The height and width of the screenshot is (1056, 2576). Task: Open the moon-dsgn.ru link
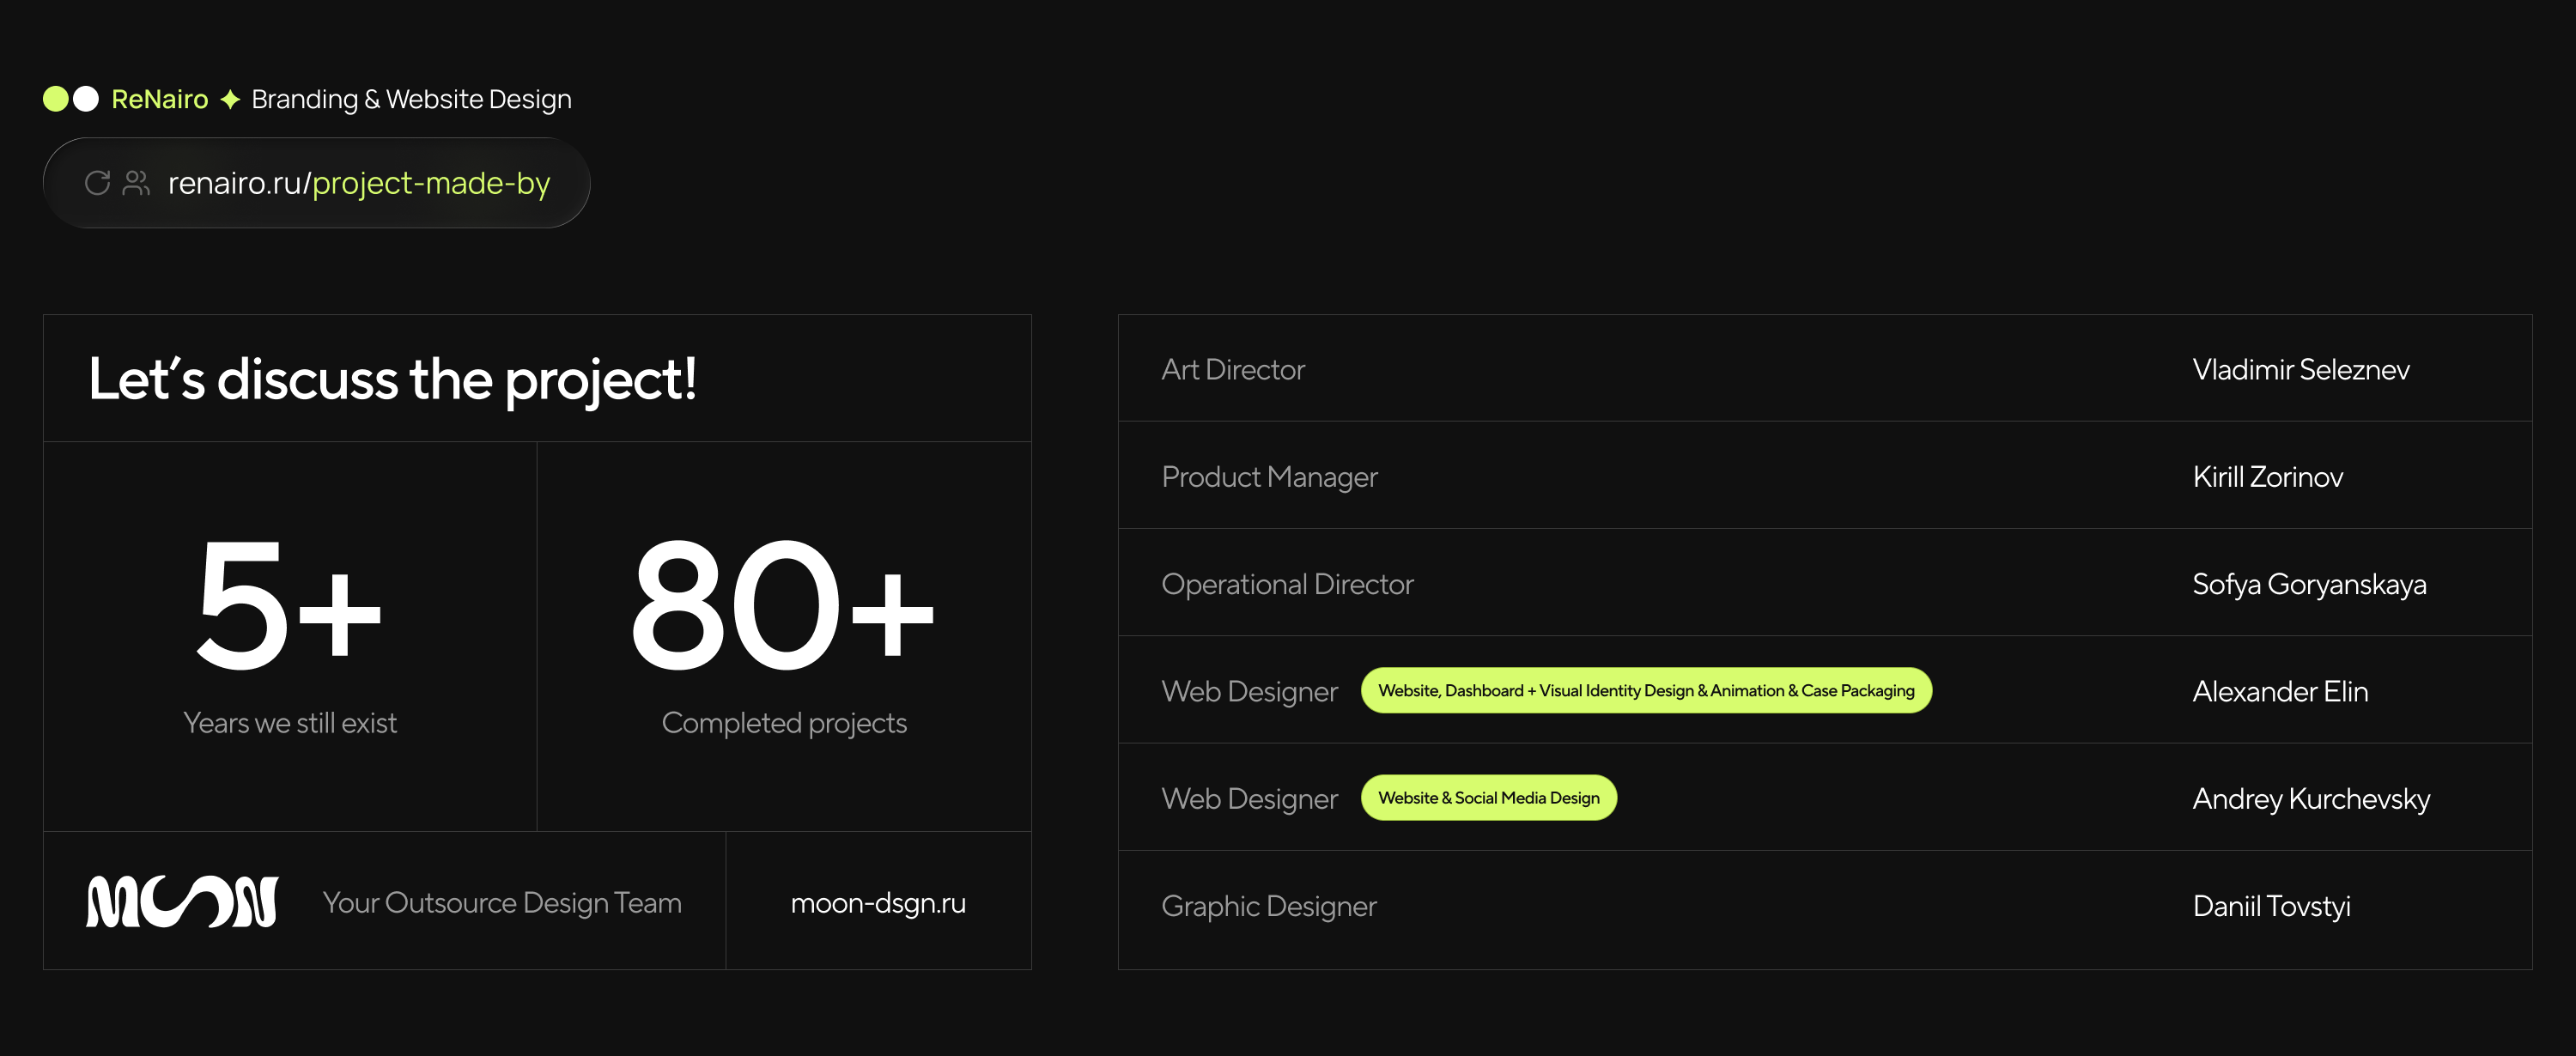pos(877,903)
